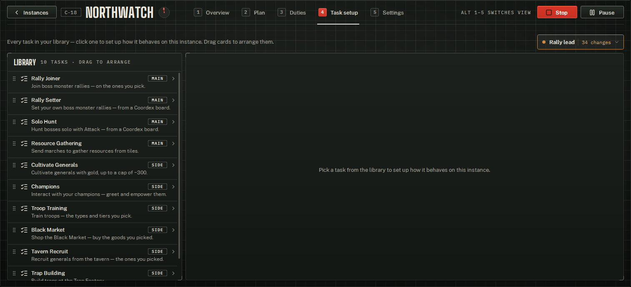631x287 pixels.
Task: Click the checklist icon of Troop Training
Action: [x=24, y=208]
